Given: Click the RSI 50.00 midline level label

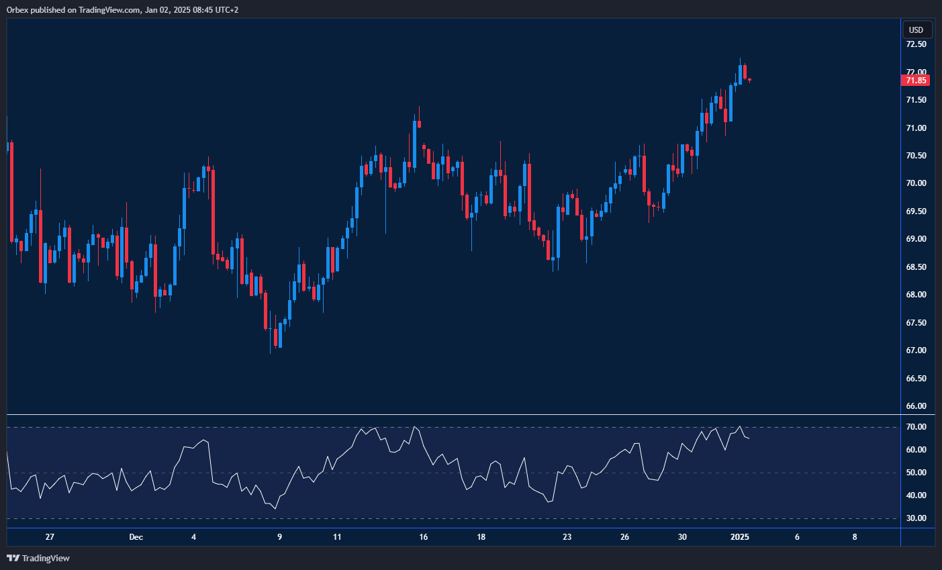Looking at the screenshot, I should point(916,473).
